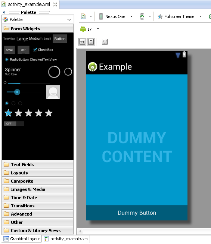This screenshot has height=244, width=211.
Task: Open the Palette options menu triangle
Action: [69, 19]
